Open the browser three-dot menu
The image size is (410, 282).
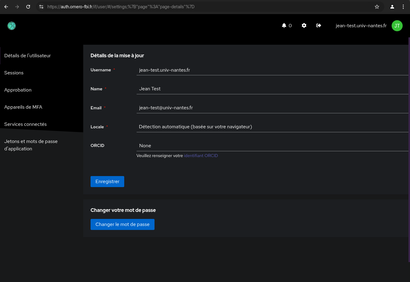point(403,7)
